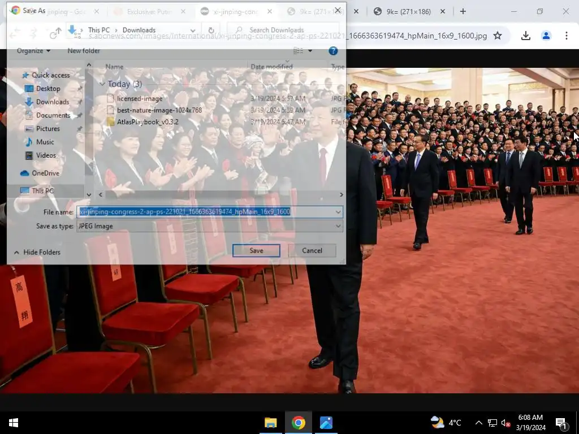Create a New folder
The height and width of the screenshot is (434, 579).
point(84,51)
